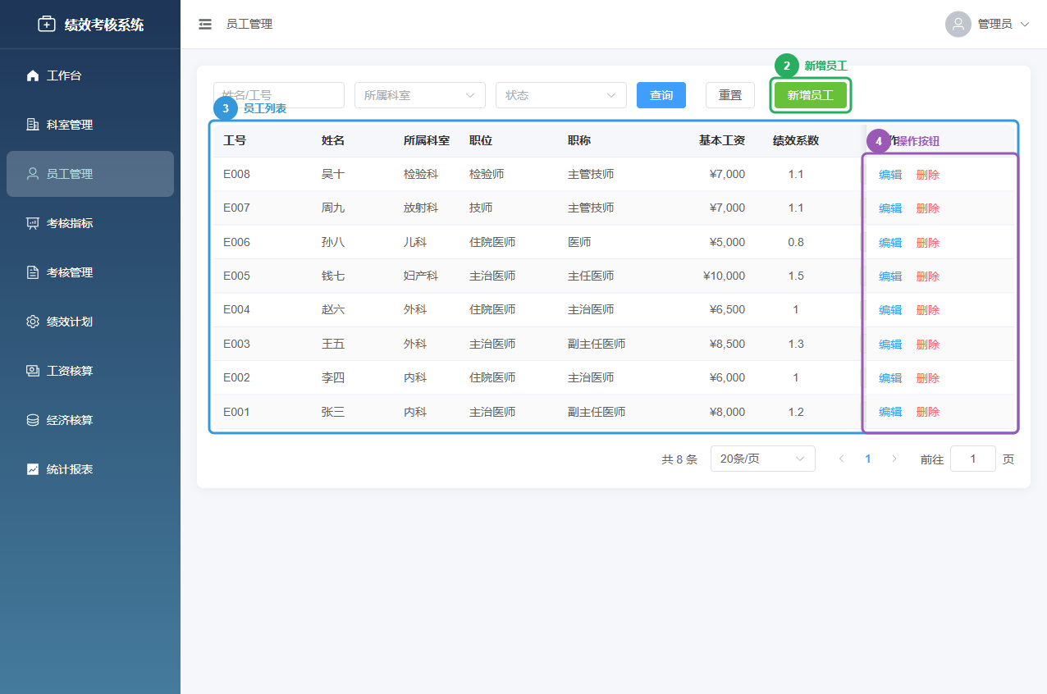Click the 绩效考核系统 logo icon
This screenshot has width=1047, height=694.
(45, 24)
